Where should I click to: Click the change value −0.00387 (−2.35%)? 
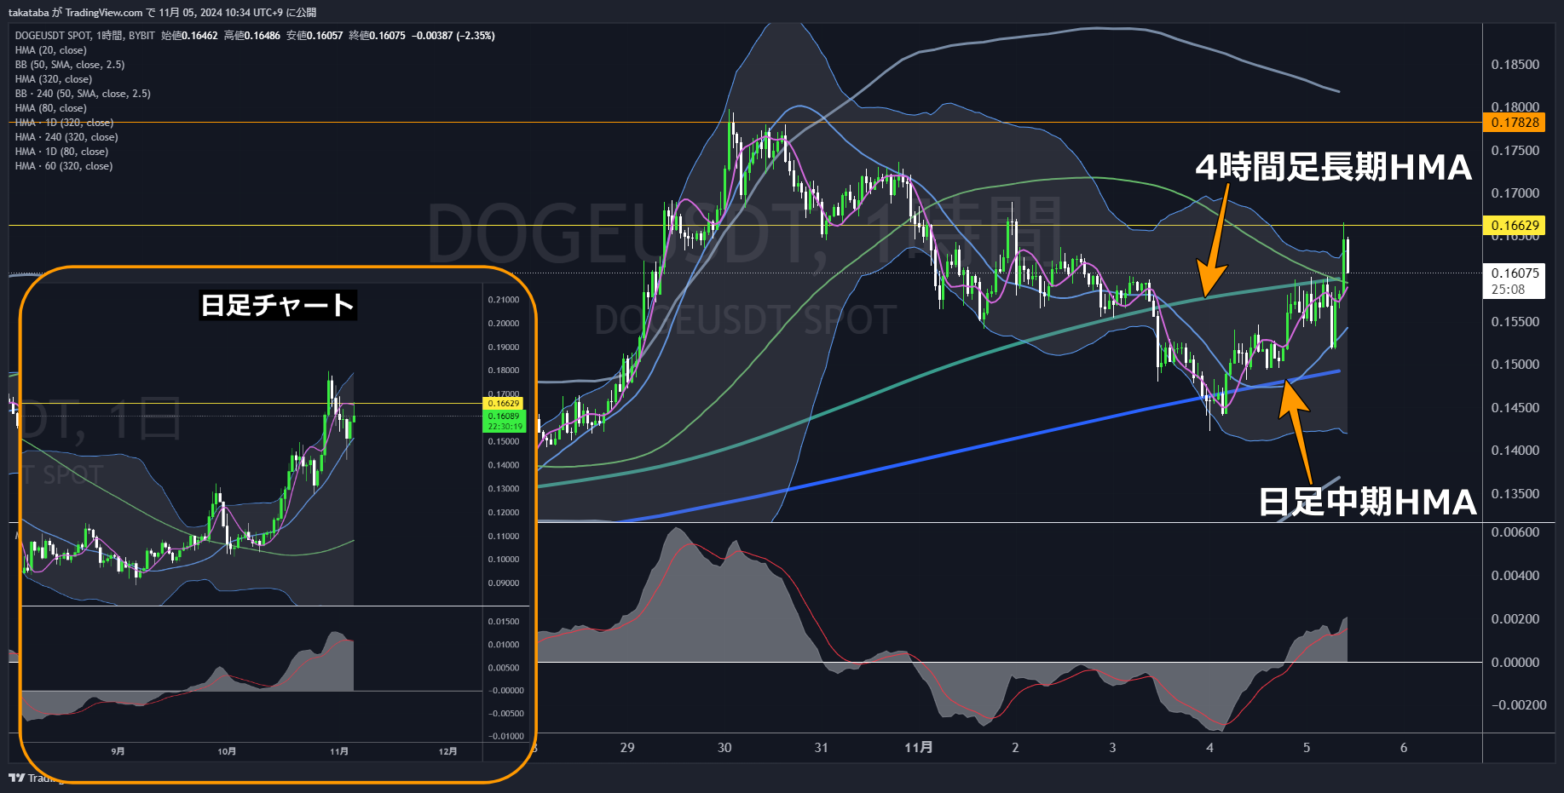point(453,36)
